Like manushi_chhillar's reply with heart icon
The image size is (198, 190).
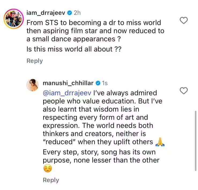[183, 91]
